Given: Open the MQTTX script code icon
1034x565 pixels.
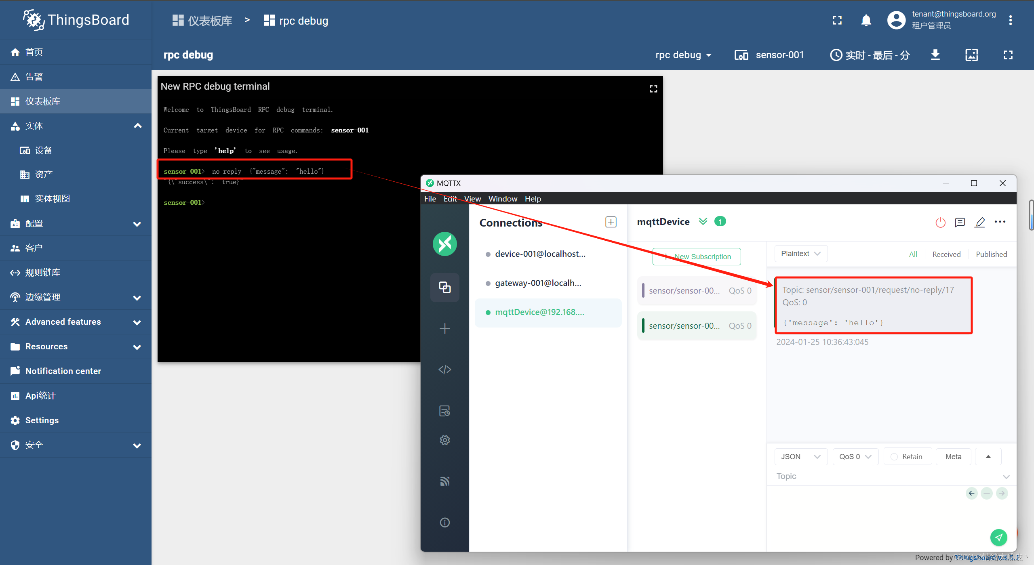Looking at the screenshot, I should tap(444, 369).
